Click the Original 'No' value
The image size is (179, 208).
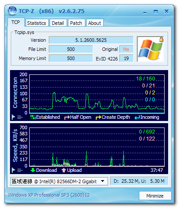[126, 49]
